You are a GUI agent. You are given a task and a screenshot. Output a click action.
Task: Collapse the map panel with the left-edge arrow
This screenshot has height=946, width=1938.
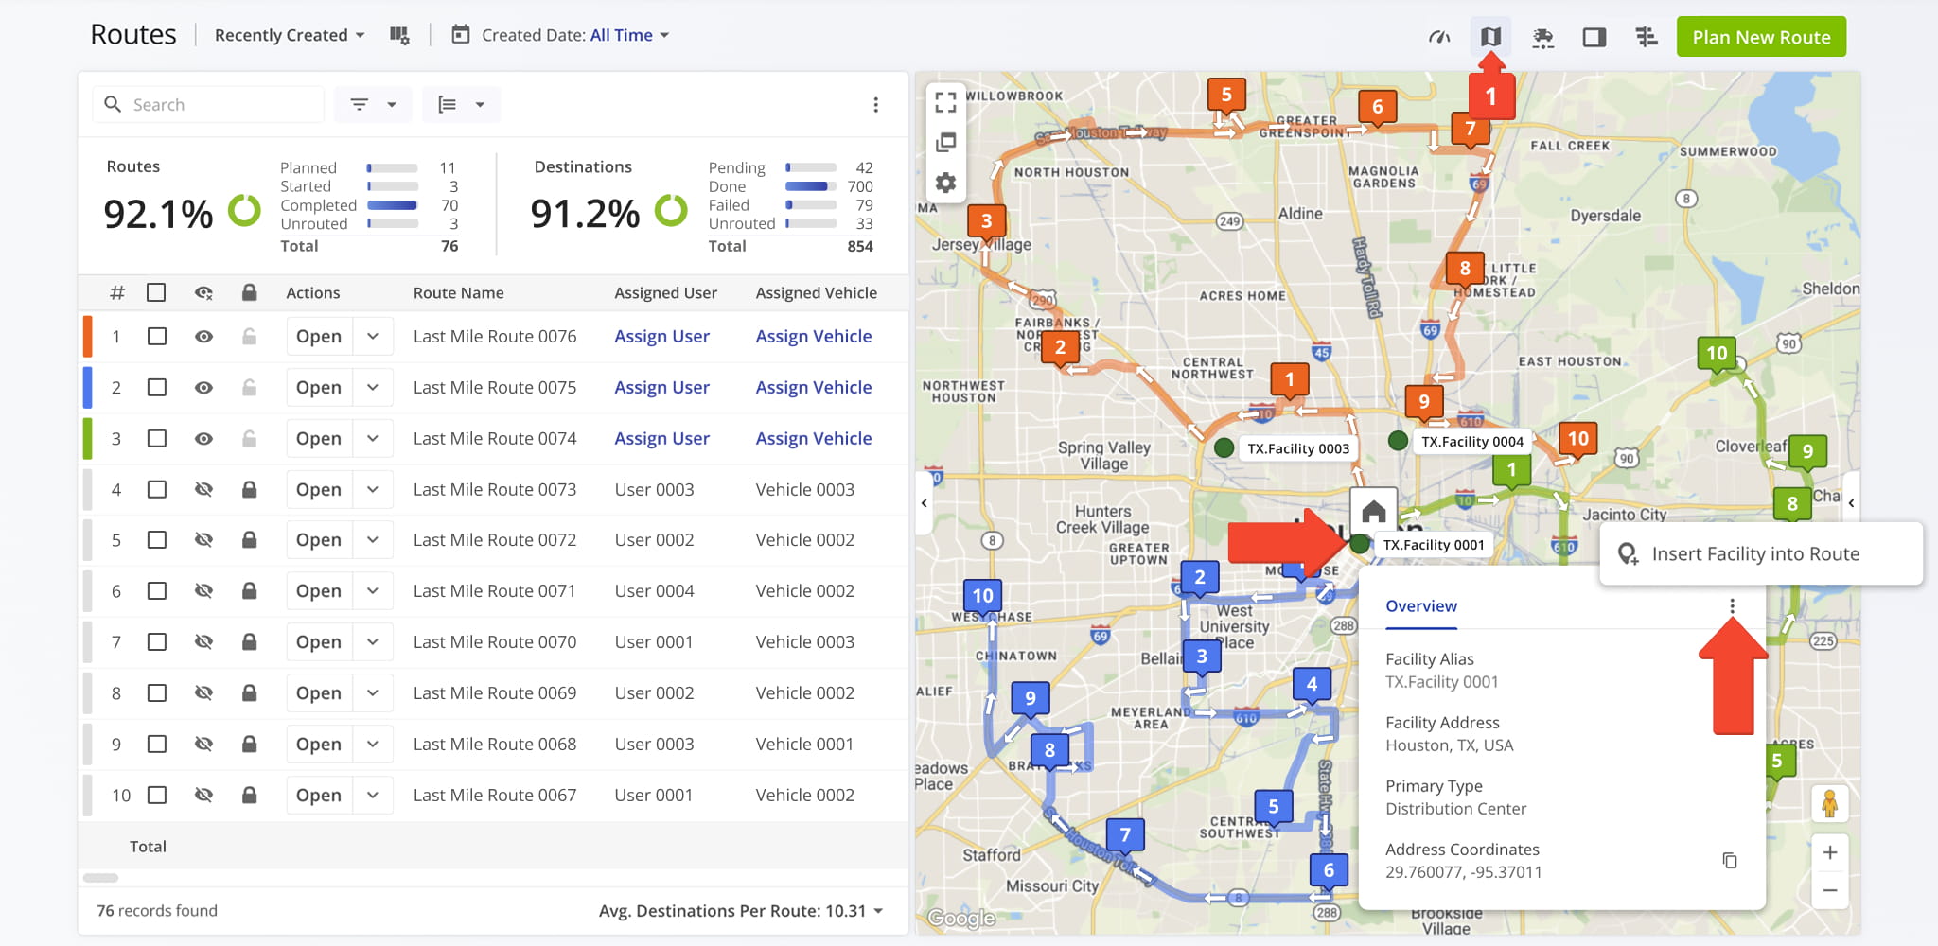[x=924, y=503]
